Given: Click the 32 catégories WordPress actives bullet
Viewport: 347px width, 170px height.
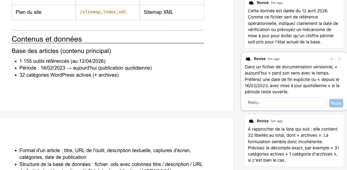Looking at the screenshot, I should click(x=69, y=75).
